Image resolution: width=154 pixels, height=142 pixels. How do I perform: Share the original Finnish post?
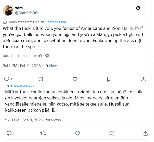pyautogui.click(x=146, y=133)
